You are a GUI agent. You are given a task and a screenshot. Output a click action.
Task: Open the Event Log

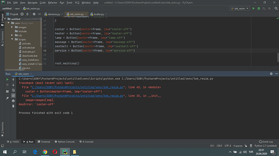click(266, 141)
